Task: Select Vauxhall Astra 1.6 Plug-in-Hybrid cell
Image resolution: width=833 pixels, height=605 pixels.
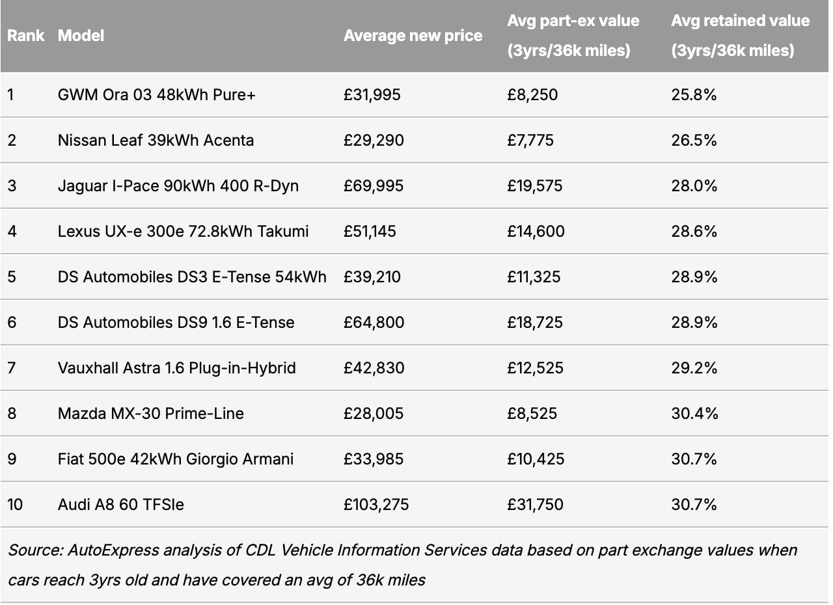Action: 176,368
